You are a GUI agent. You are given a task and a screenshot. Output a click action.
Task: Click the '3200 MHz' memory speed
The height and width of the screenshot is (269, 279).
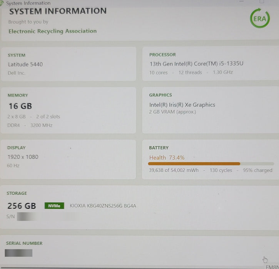pos(41,125)
